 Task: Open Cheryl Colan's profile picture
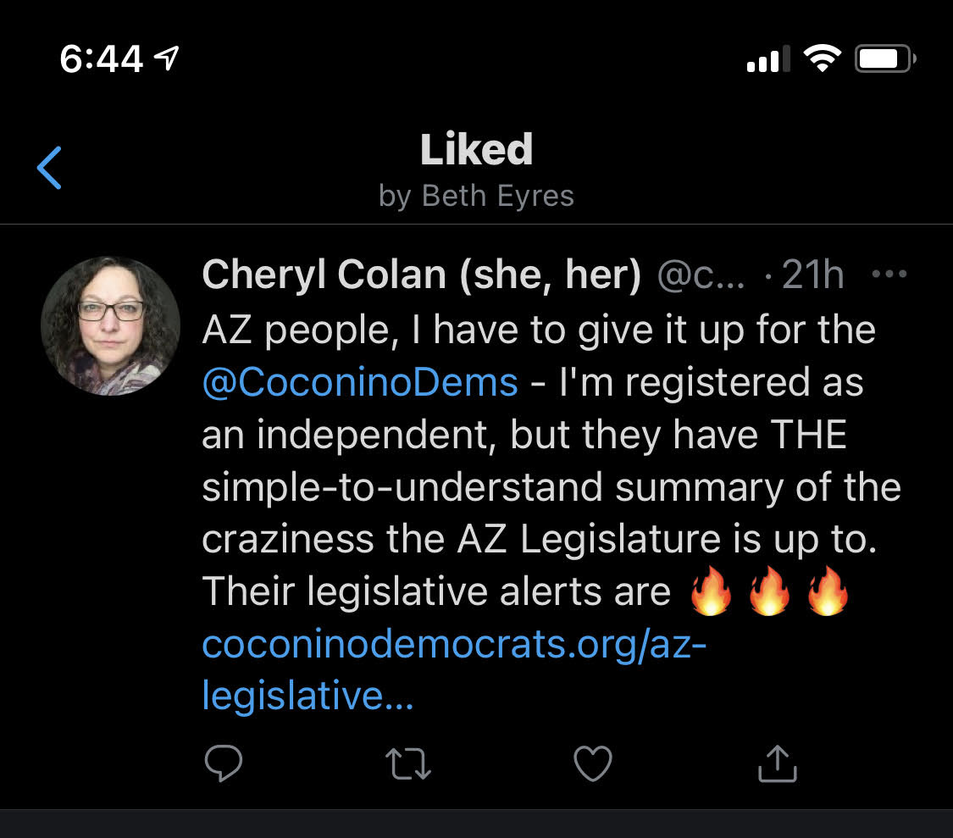pyautogui.click(x=110, y=326)
